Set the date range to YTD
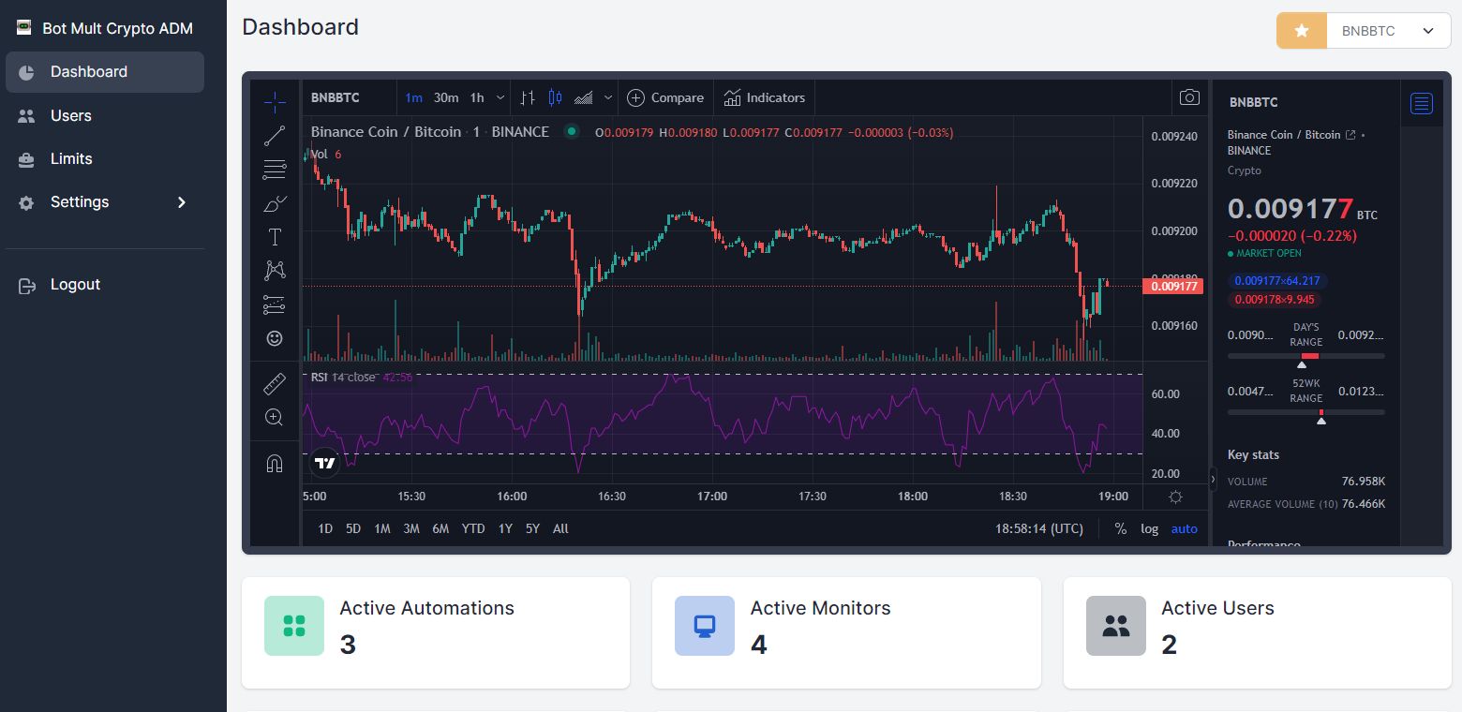 point(473,528)
